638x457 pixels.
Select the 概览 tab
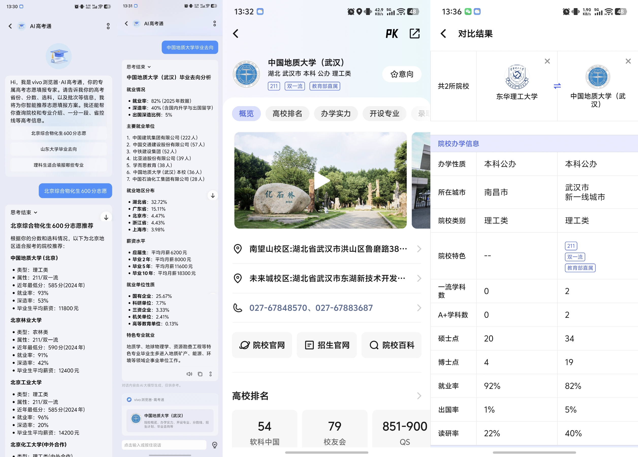(x=246, y=113)
